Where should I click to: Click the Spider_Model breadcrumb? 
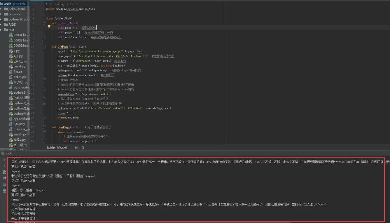pos(57,147)
